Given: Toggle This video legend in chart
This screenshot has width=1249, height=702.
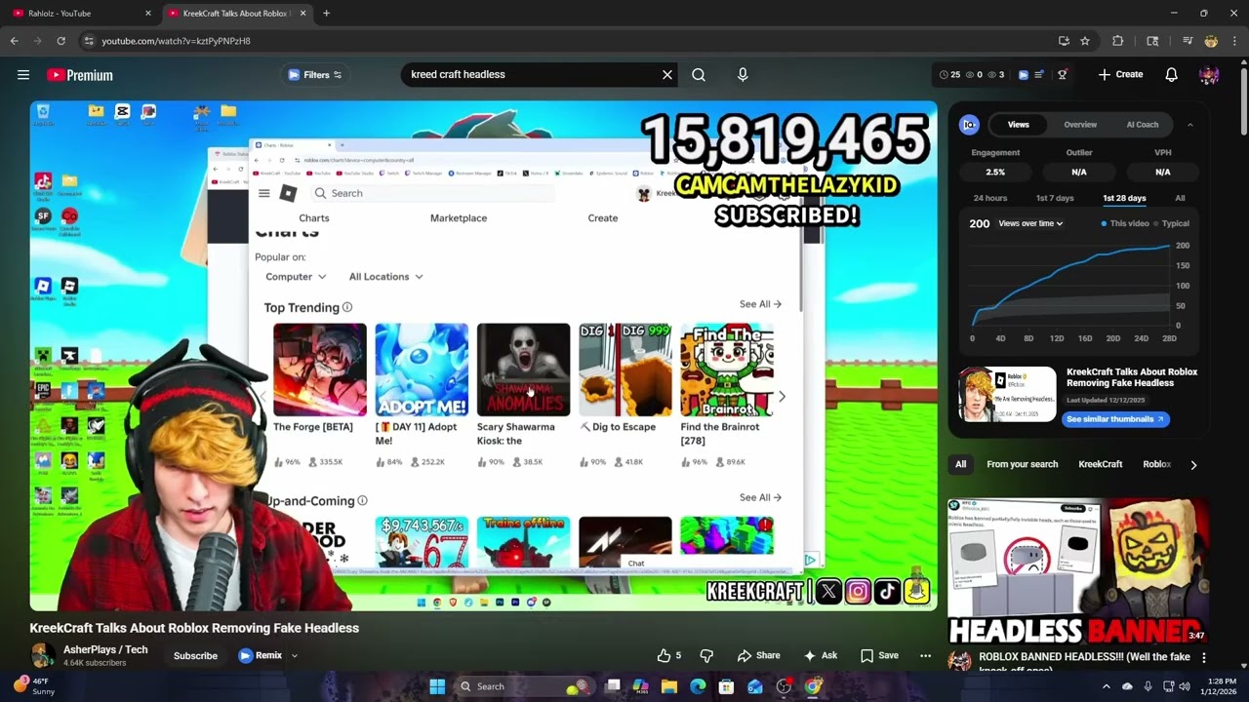Looking at the screenshot, I should [1125, 223].
